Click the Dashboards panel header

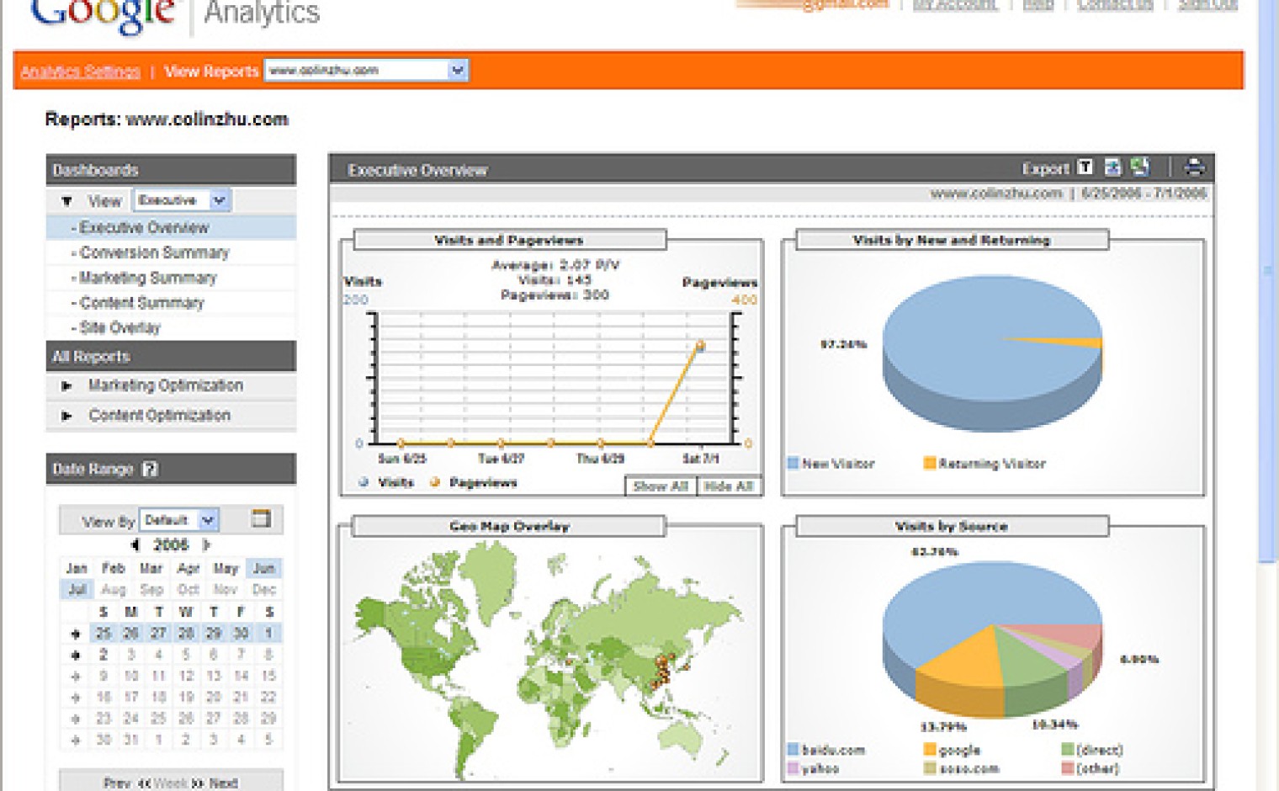click(x=171, y=169)
